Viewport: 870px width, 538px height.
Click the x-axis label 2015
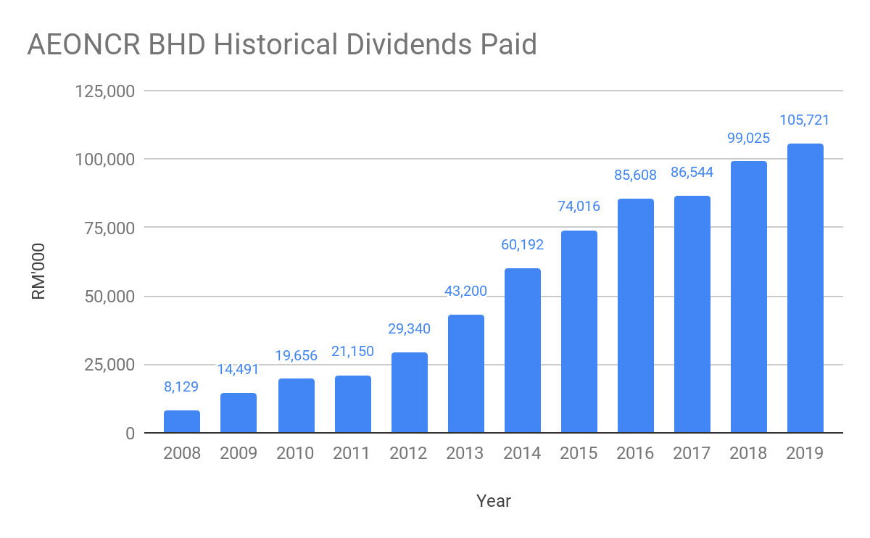[x=579, y=454]
